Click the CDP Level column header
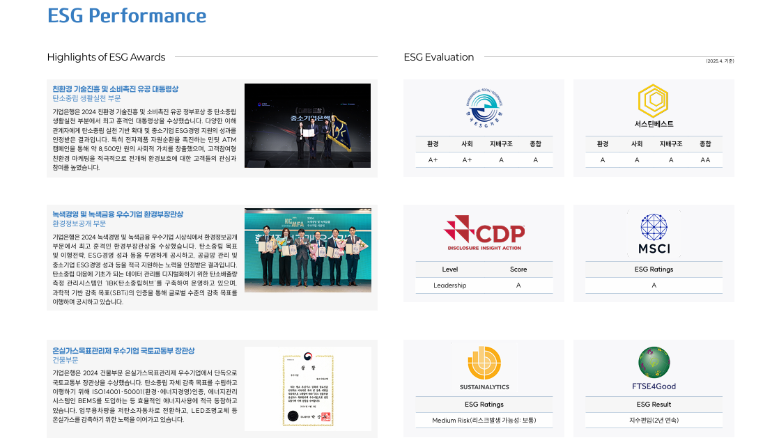779x447 pixels. pyautogui.click(x=449, y=269)
